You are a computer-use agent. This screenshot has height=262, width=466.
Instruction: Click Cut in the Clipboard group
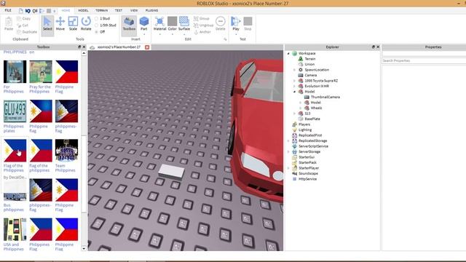[x=23, y=25]
